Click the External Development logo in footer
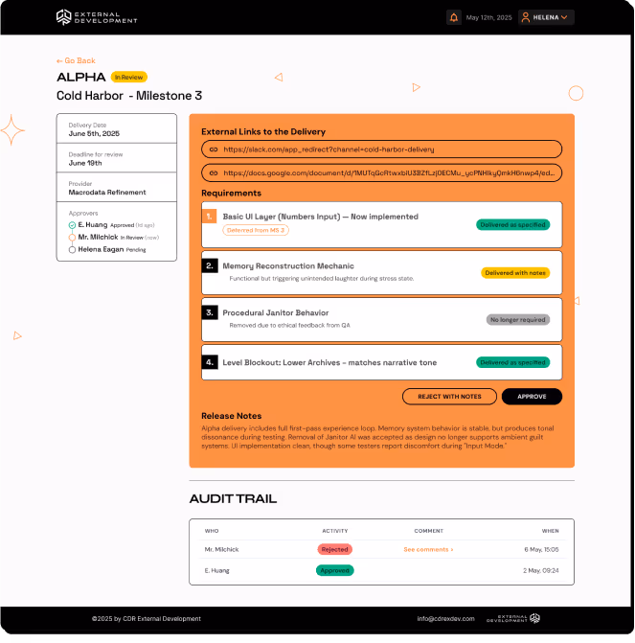635x643 pixels. (513, 618)
